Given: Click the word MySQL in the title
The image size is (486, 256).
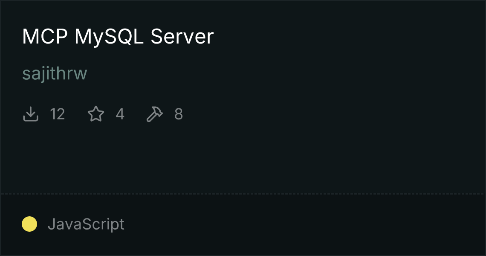Looking at the screenshot, I should [x=109, y=37].
